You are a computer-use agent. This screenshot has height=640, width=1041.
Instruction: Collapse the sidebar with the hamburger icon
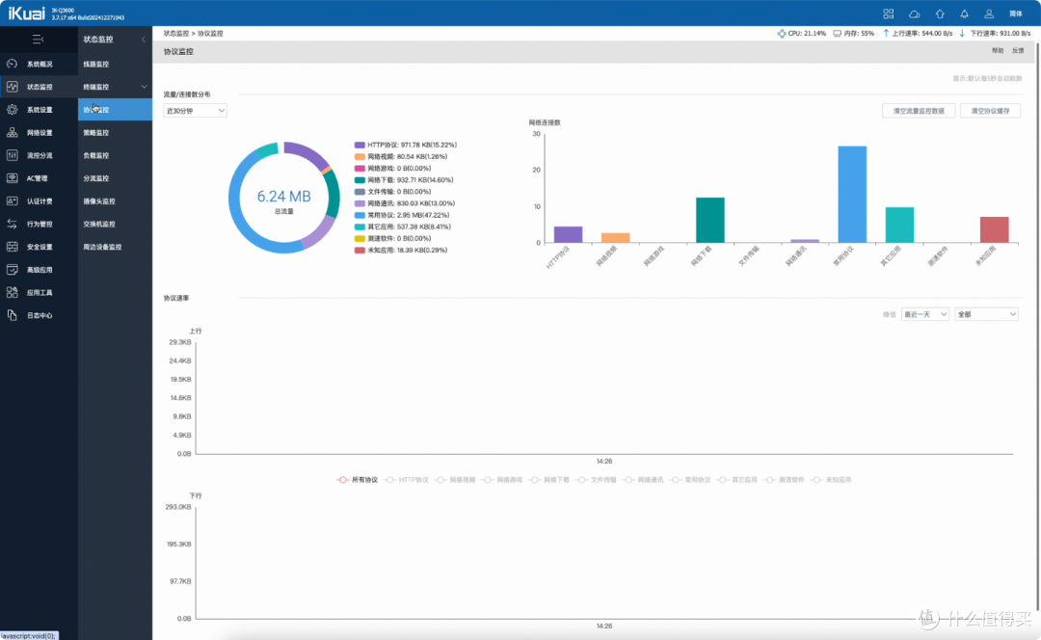point(38,40)
